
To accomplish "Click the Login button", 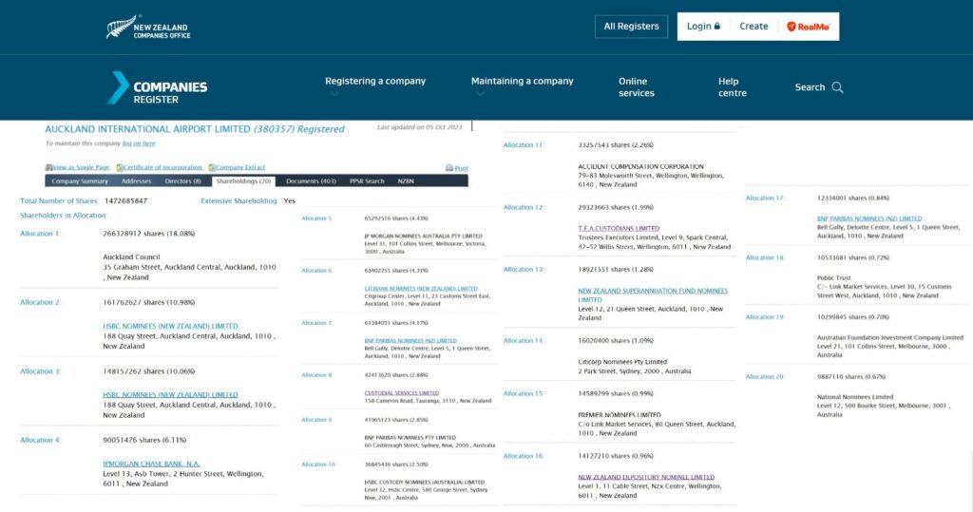I will coord(703,27).
